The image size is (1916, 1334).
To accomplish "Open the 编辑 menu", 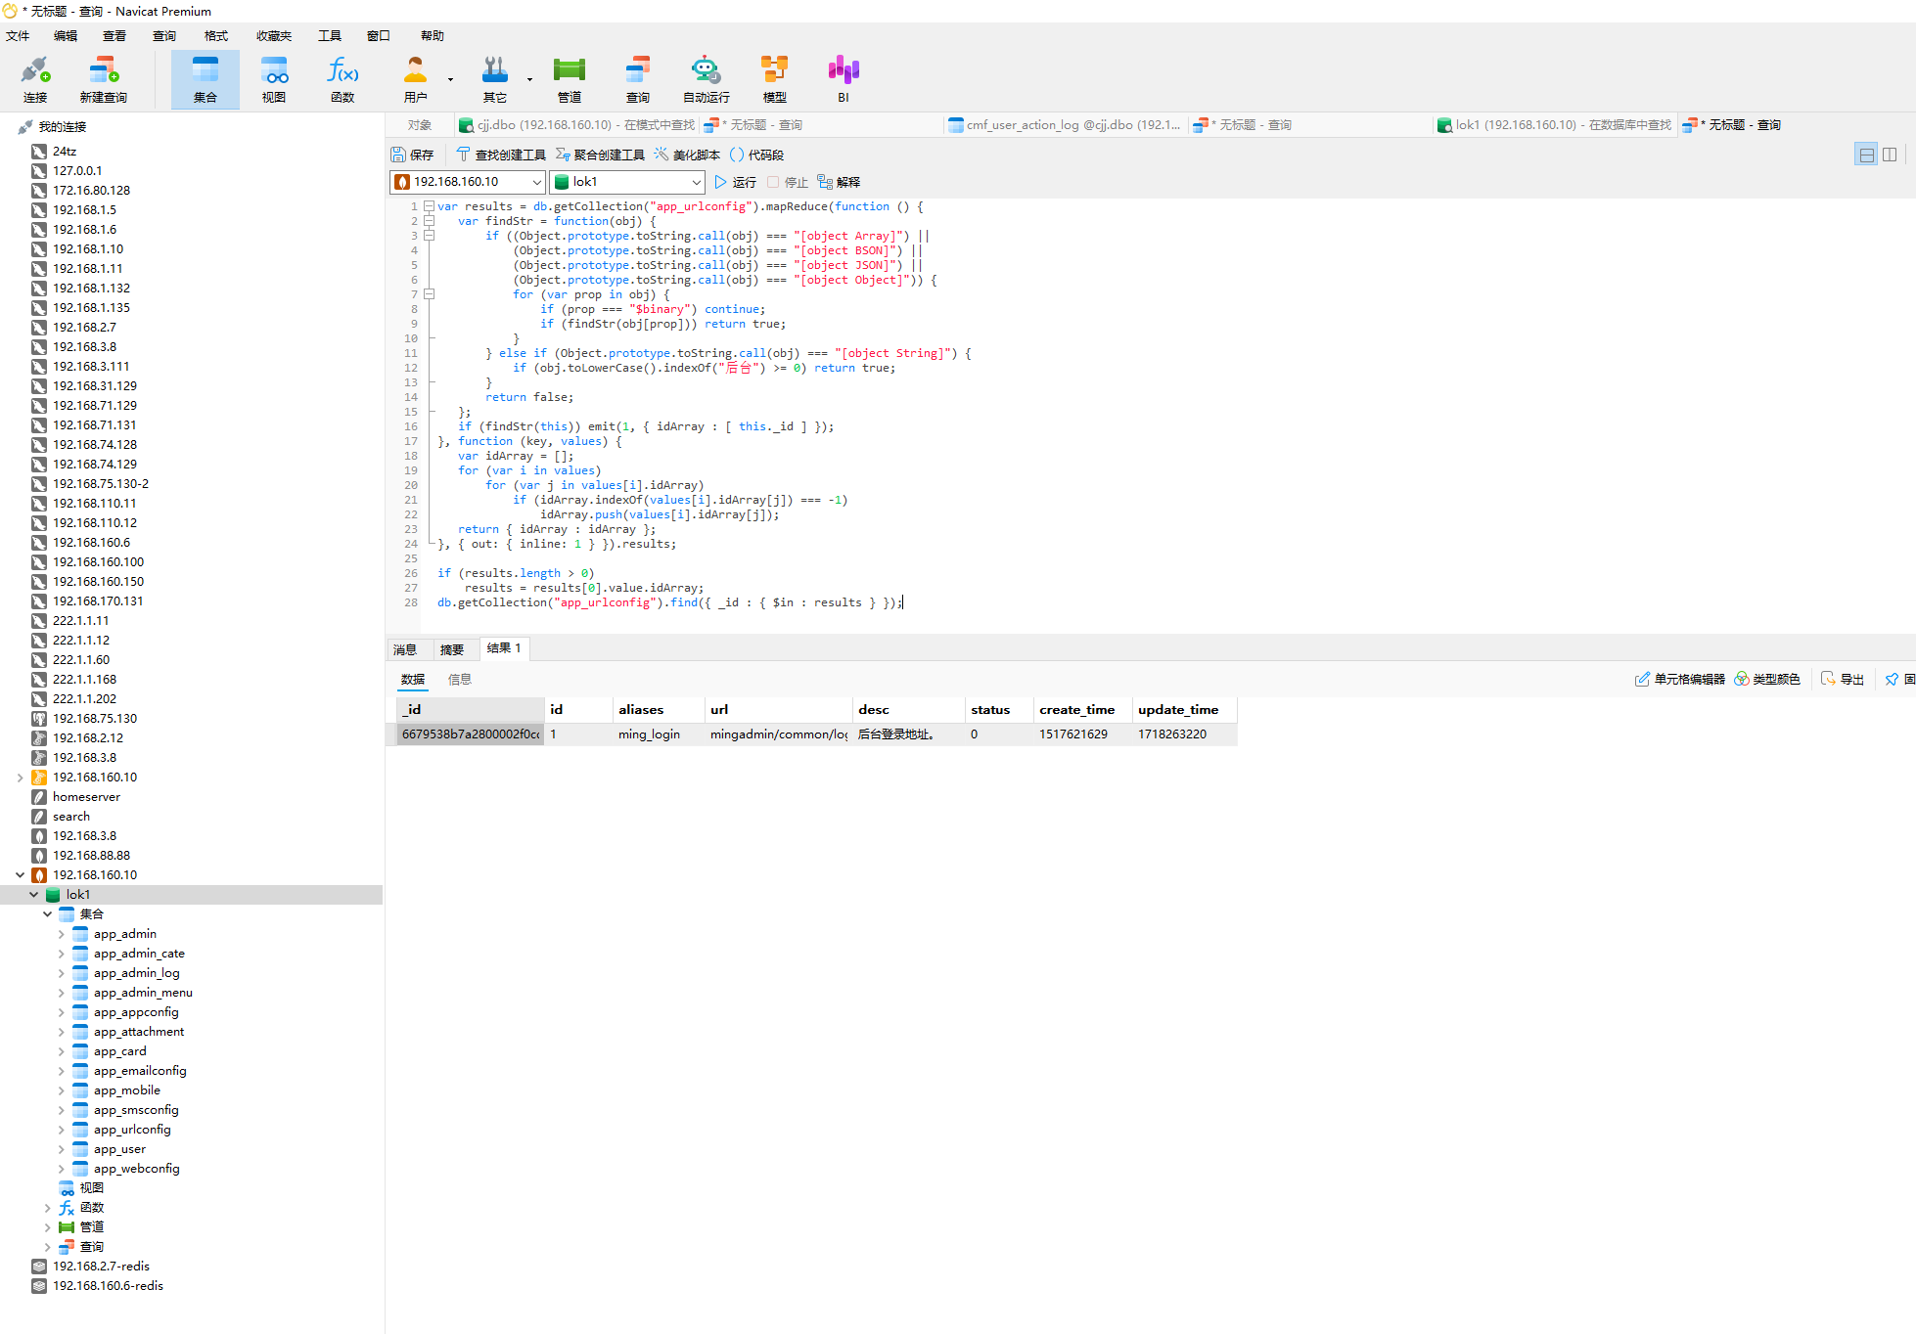I will 66,35.
